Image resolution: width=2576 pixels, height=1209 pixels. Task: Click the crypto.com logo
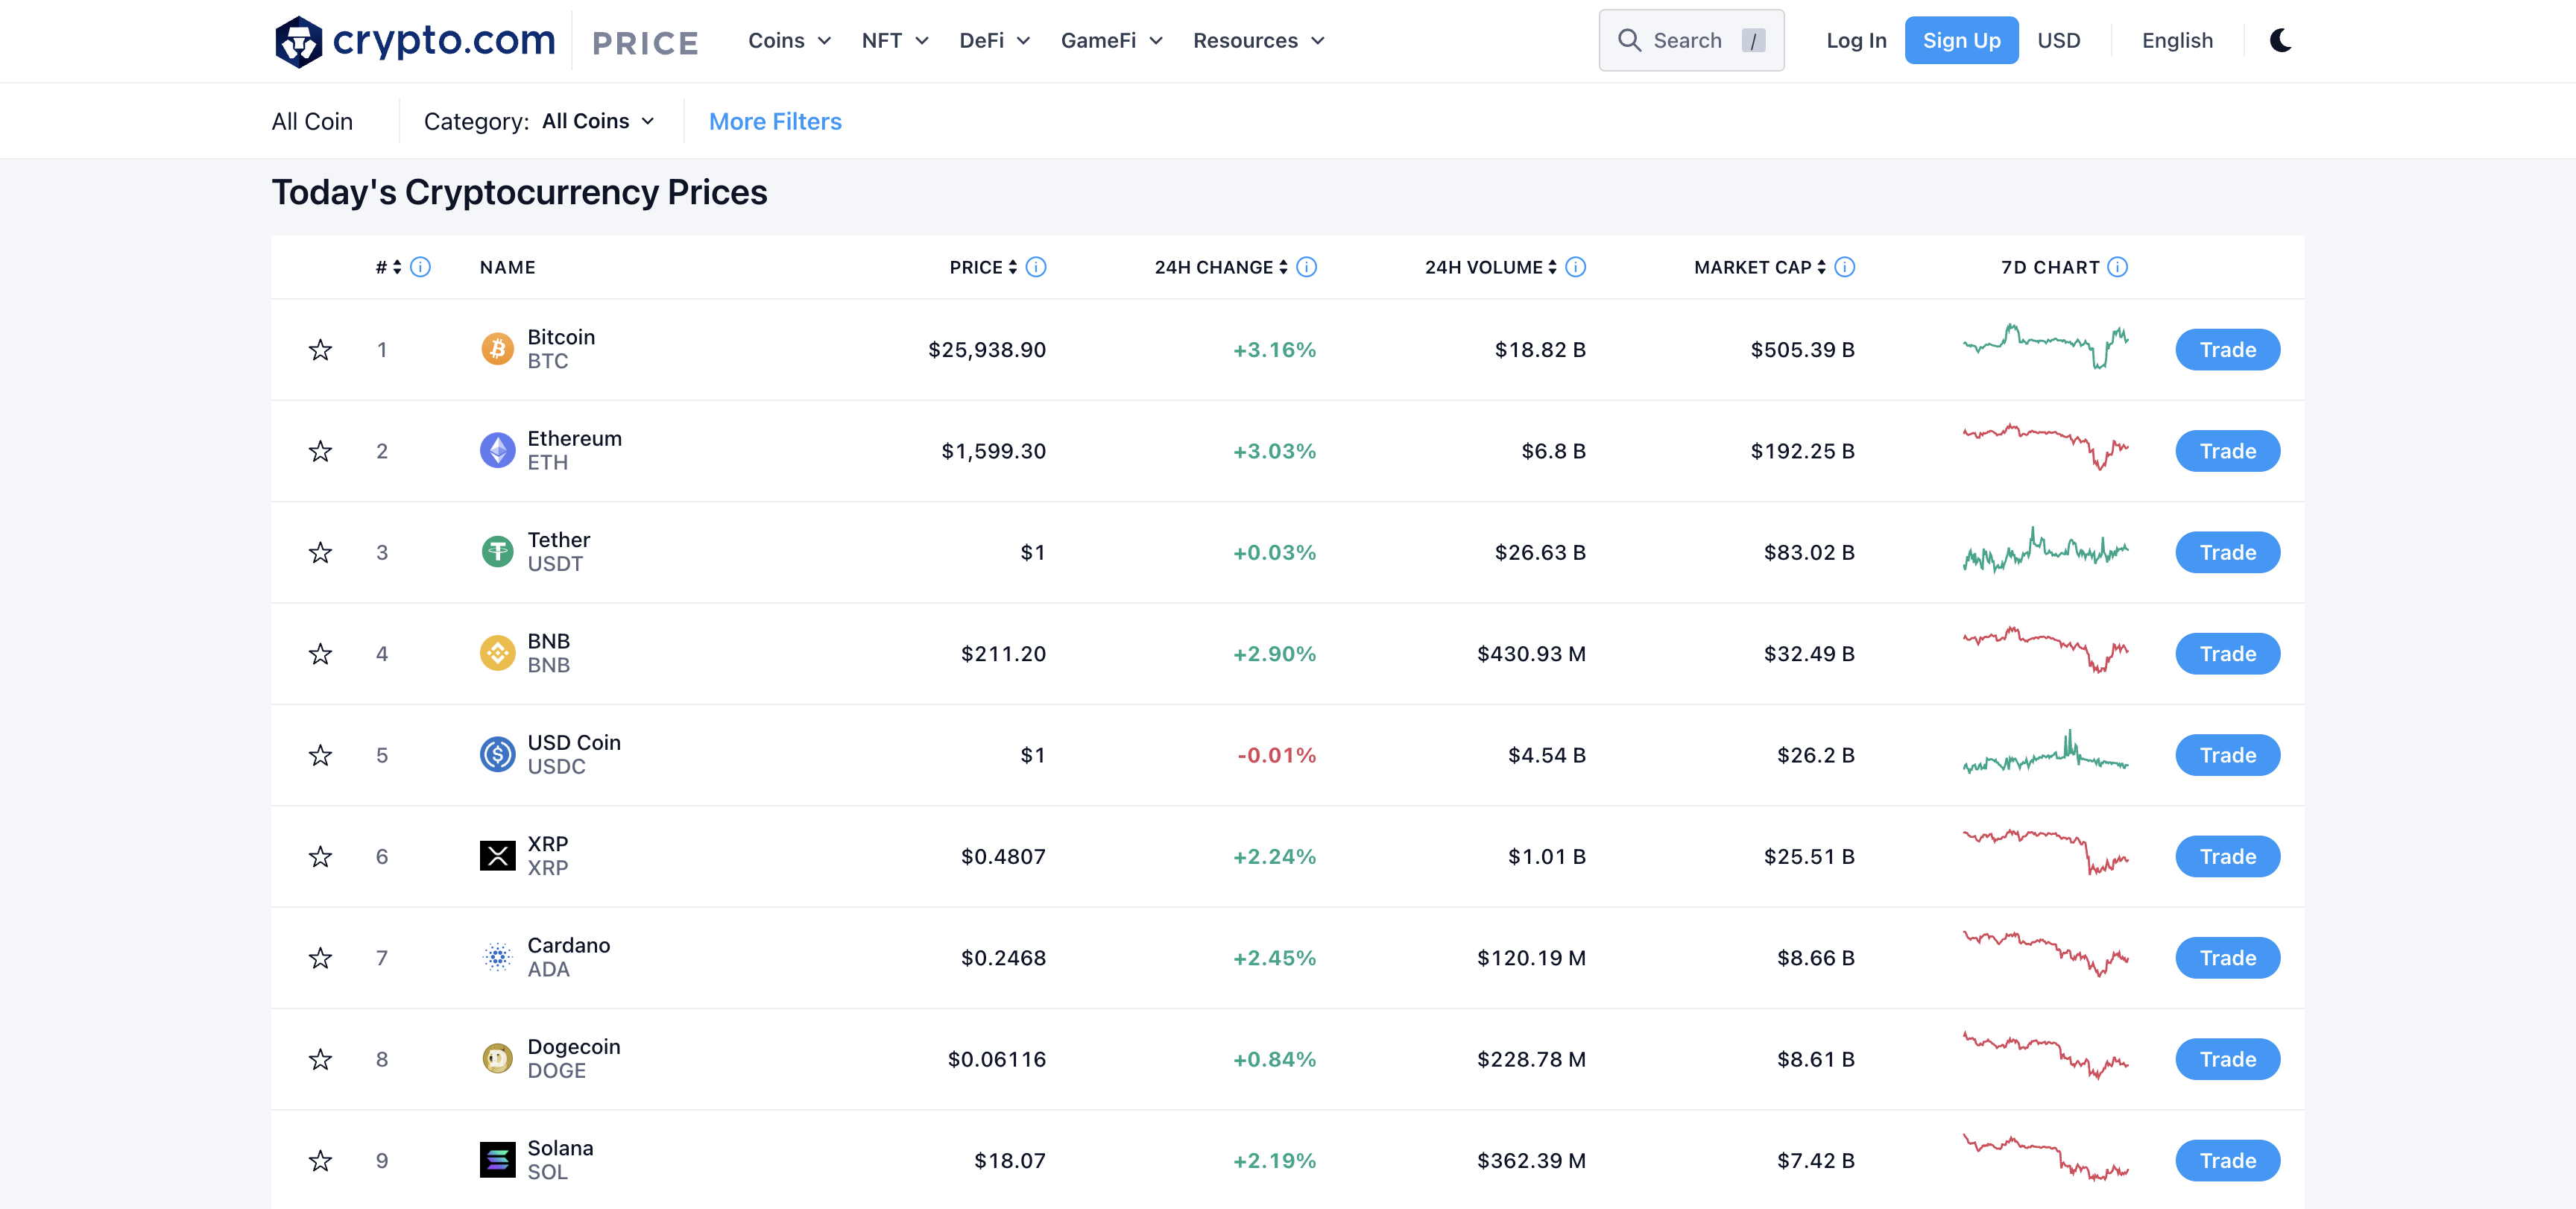coord(415,41)
